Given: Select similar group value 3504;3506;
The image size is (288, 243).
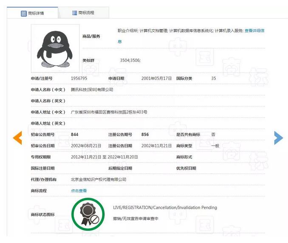Looking at the screenshot, I should (x=130, y=60).
